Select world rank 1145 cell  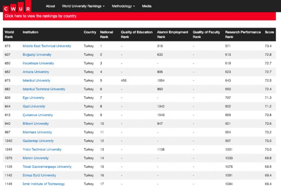point(8,184)
